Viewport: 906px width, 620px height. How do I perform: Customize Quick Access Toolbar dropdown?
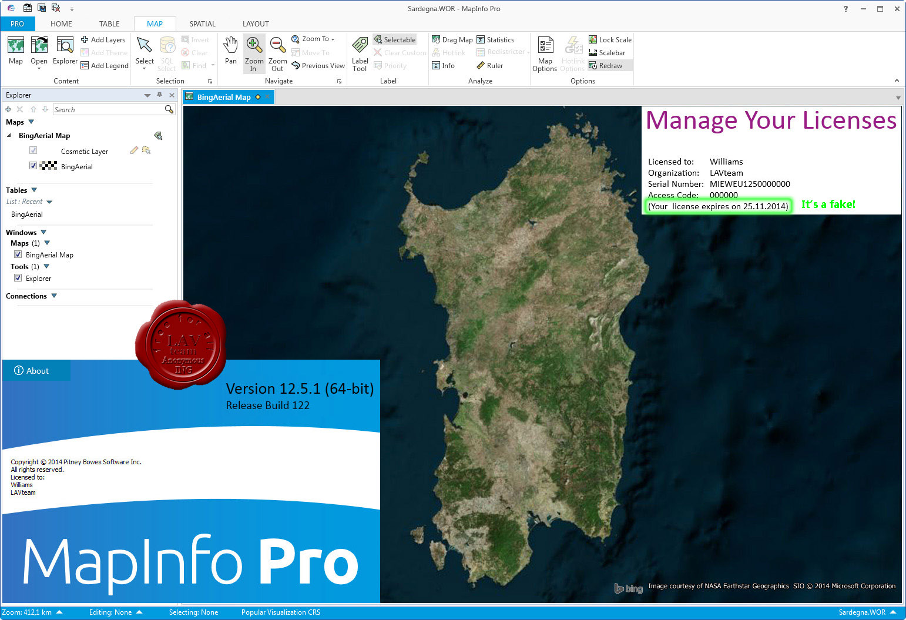pyautogui.click(x=72, y=9)
